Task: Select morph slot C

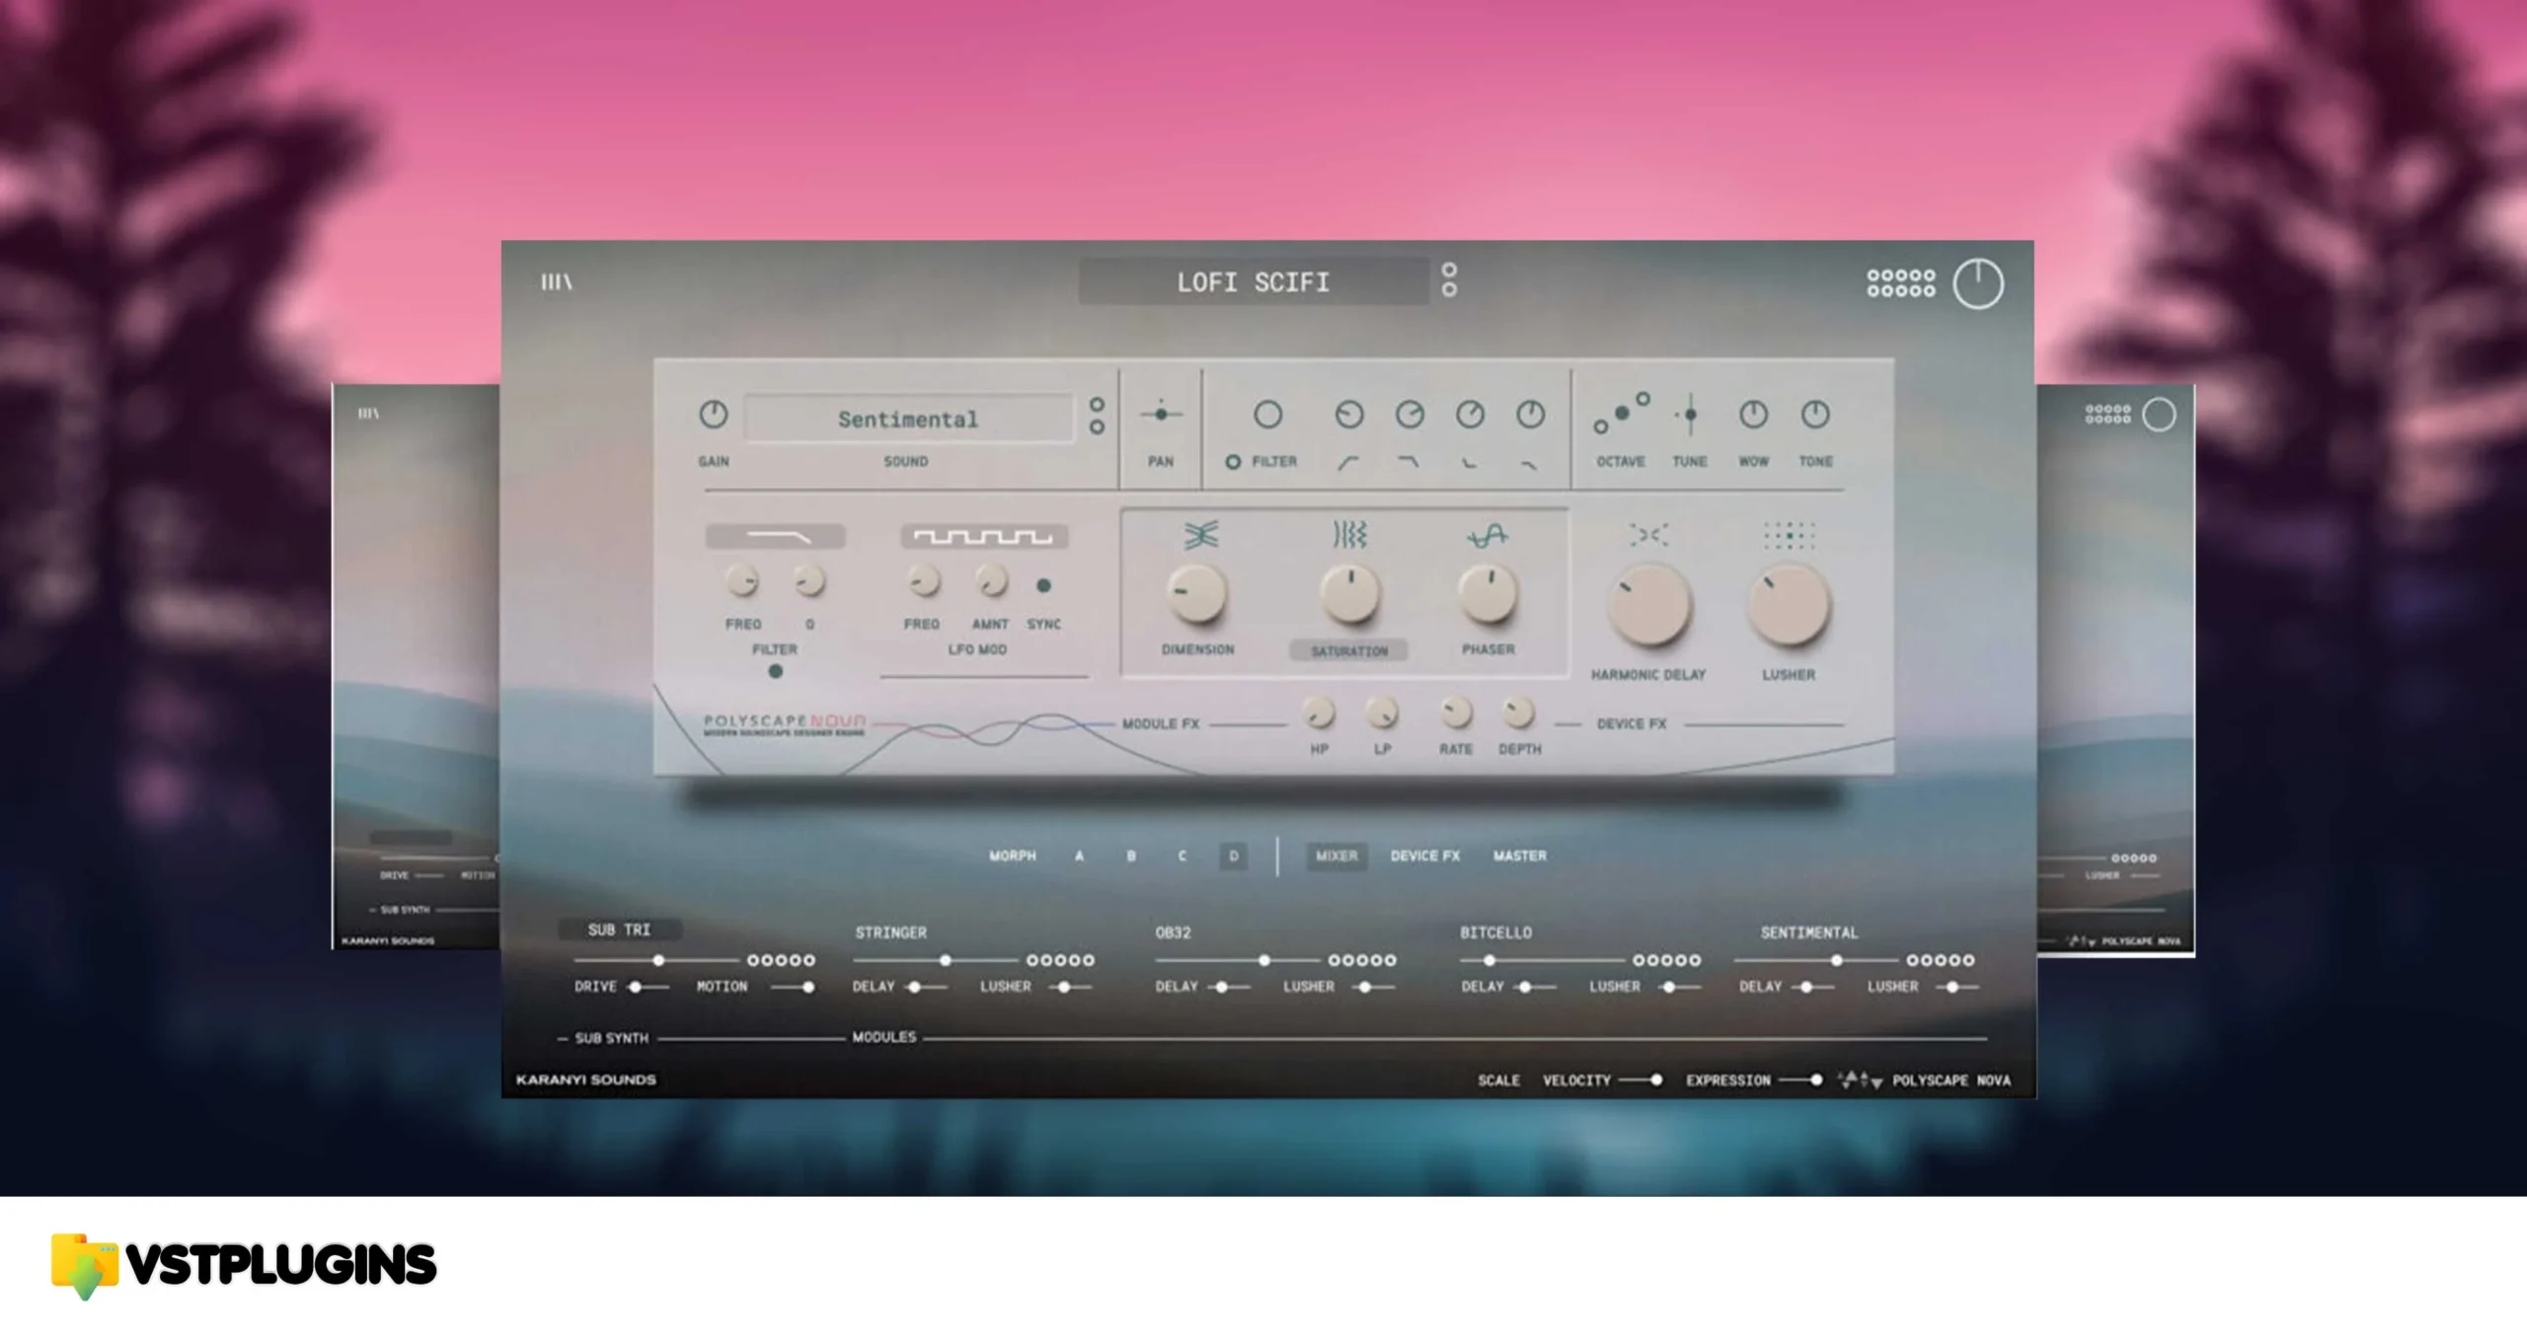Action: pyautogui.click(x=1183, y=856)
